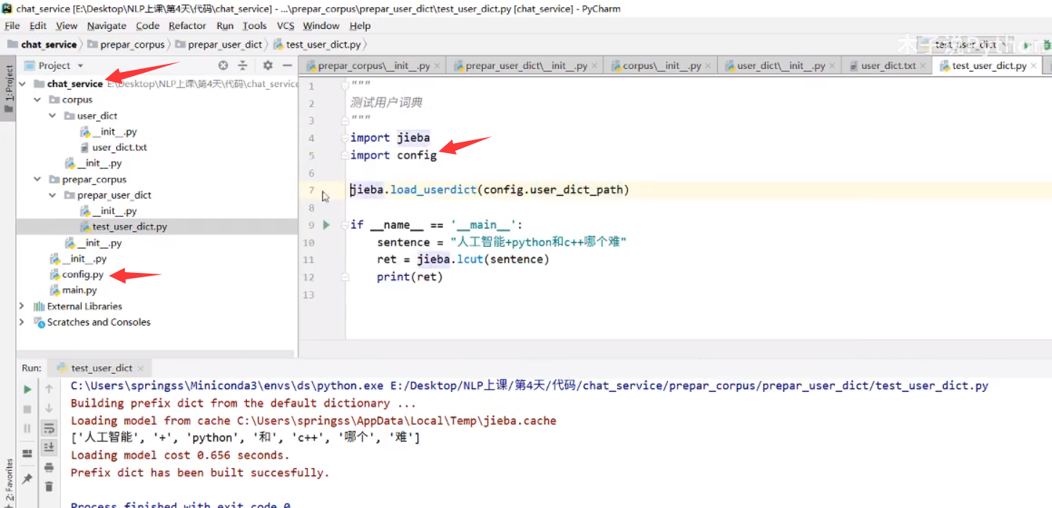Collapse the prepar_user_dict folder
The image size is (1052, 508).
pyautogui.click(x=52, y=196)
